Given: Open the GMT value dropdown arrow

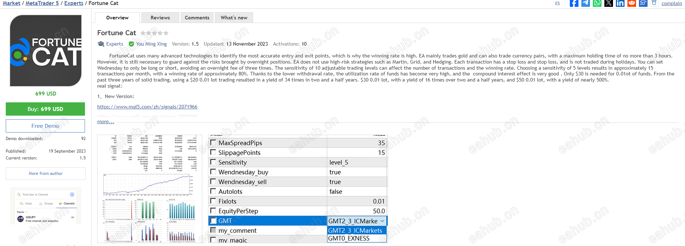Looking at the screenshot, I should [x=382, y=221].
